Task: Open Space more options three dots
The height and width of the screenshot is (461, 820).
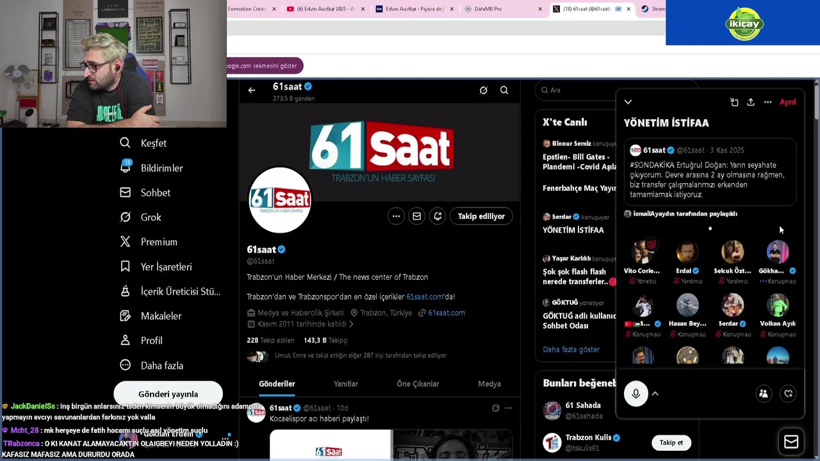Action: coord(767,102)
